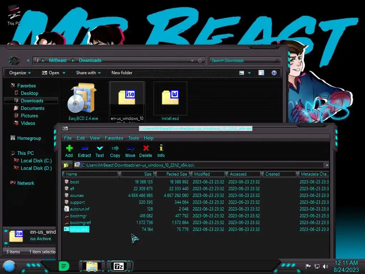Select the en-us_windows_10 iso file

pyautogui.click(x=127, y=102)
